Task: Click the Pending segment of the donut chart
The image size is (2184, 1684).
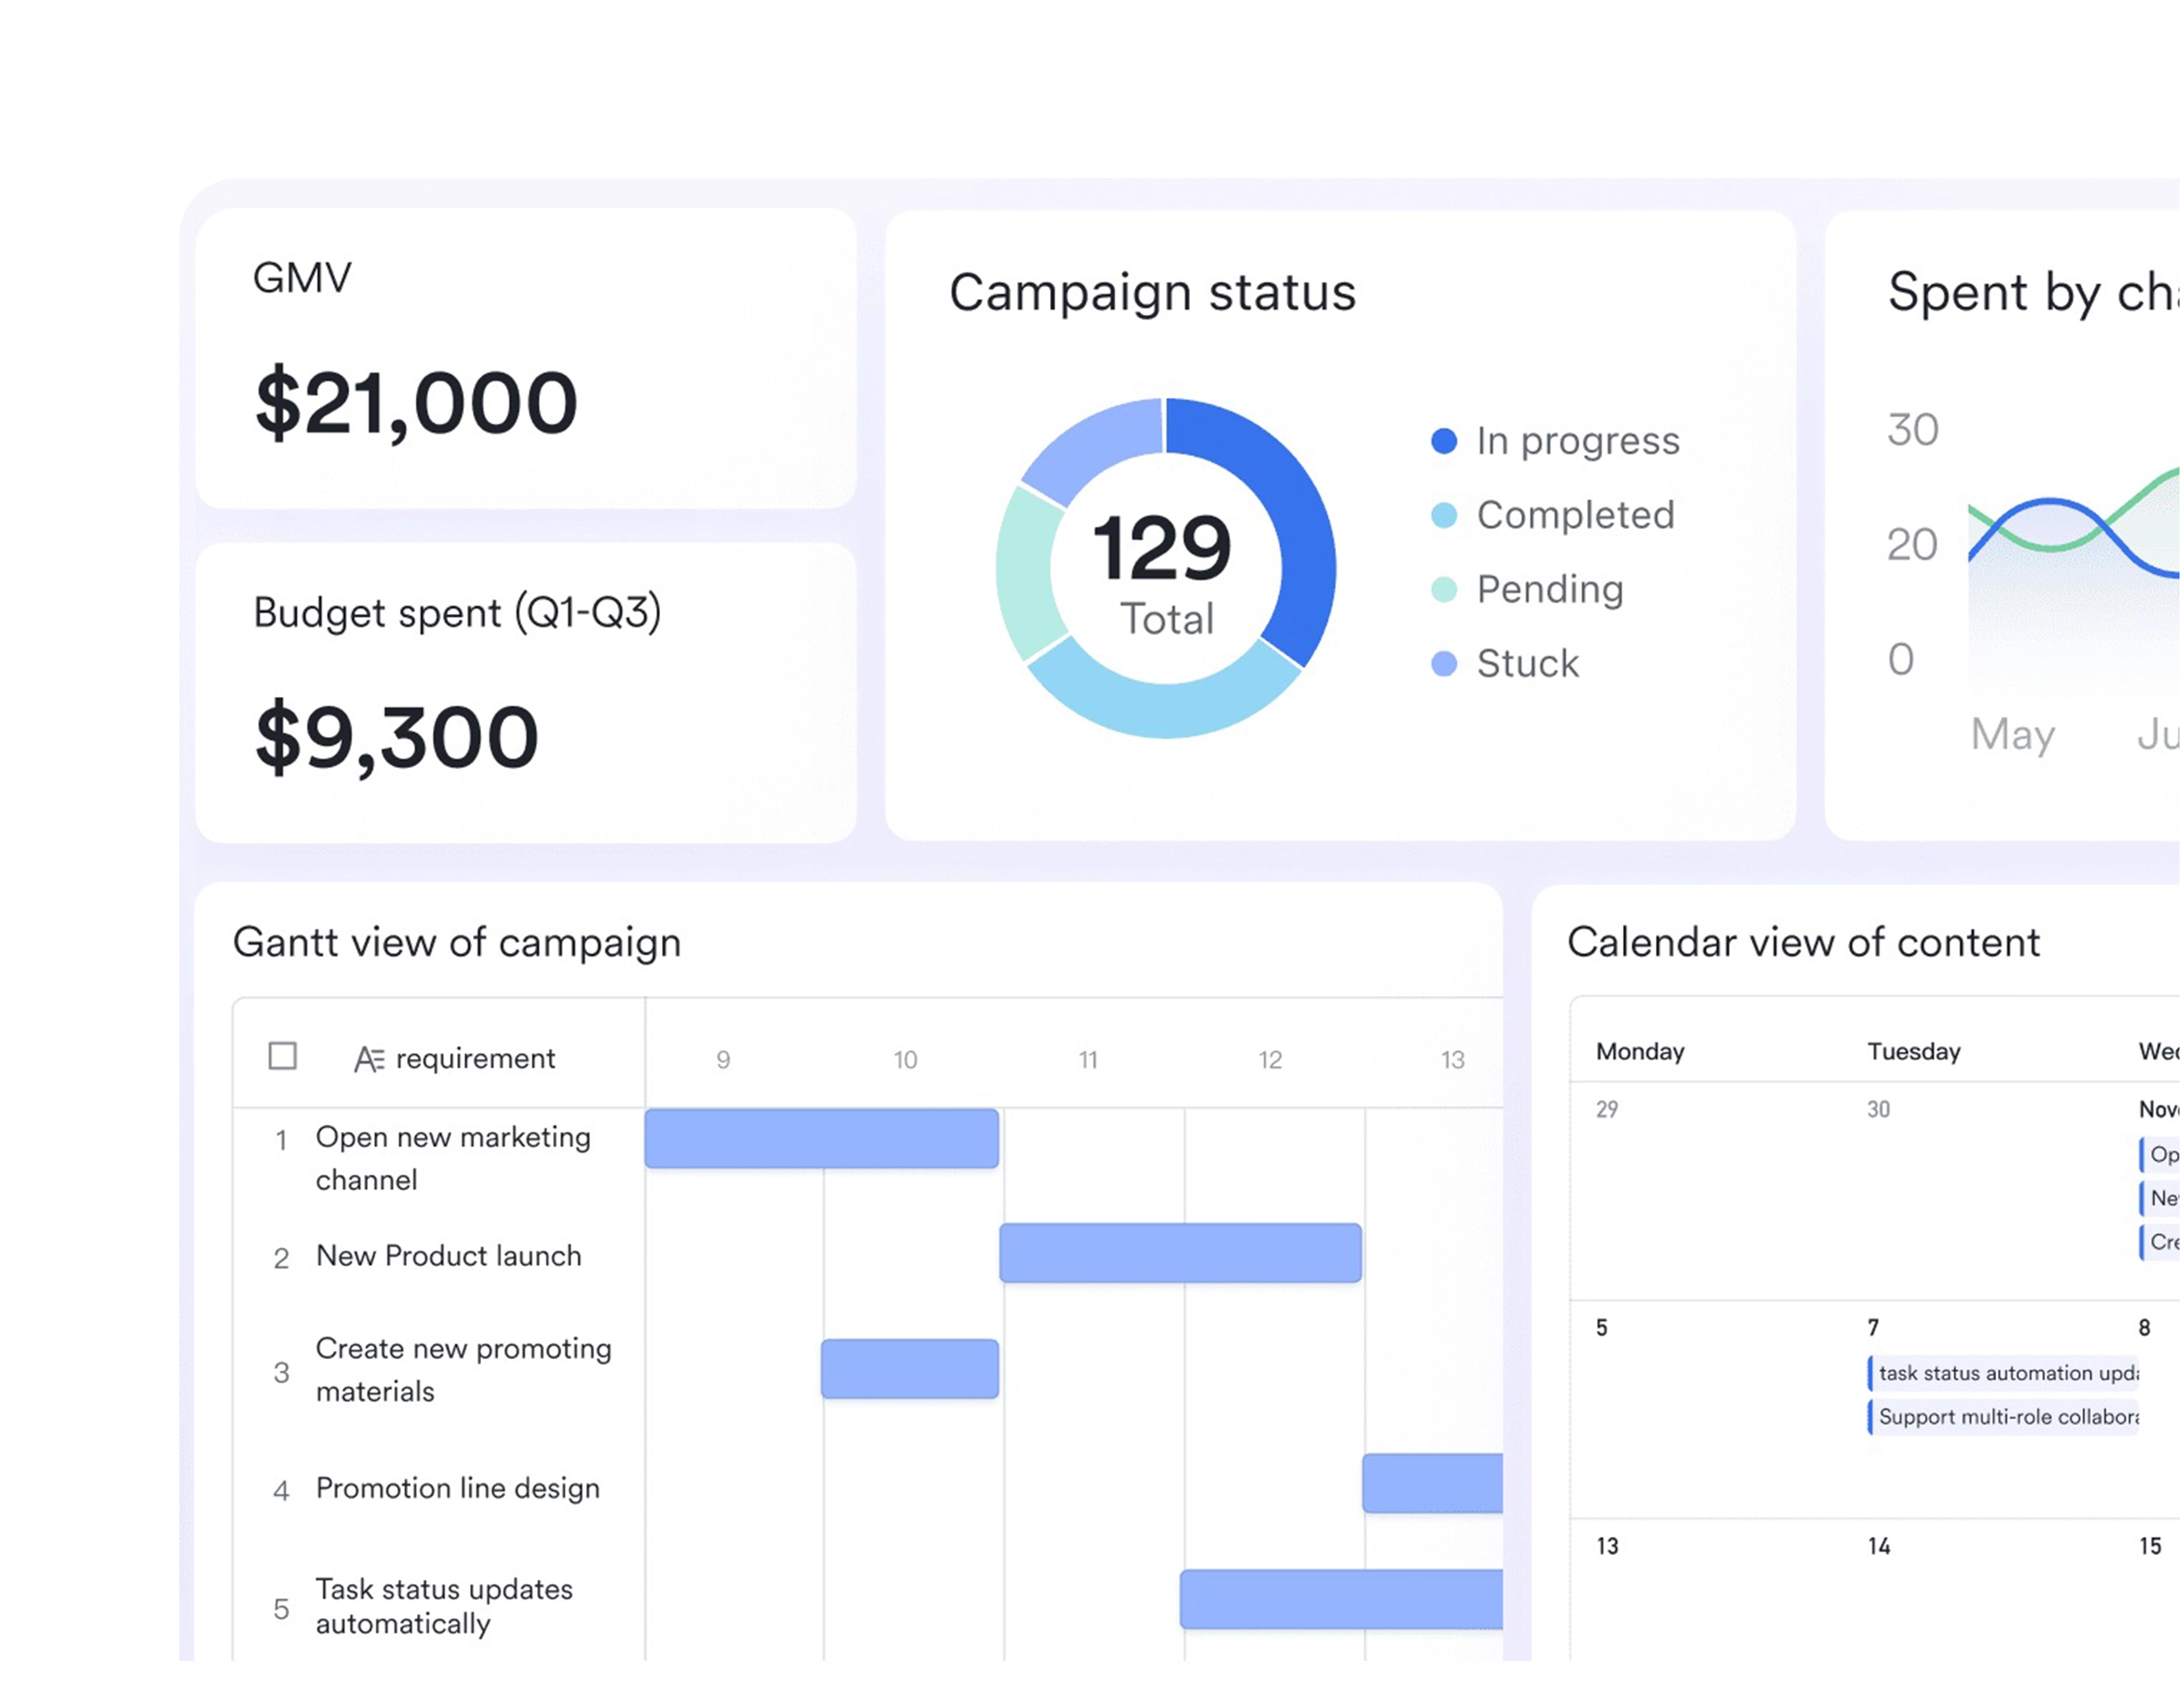Action: 1020,570
